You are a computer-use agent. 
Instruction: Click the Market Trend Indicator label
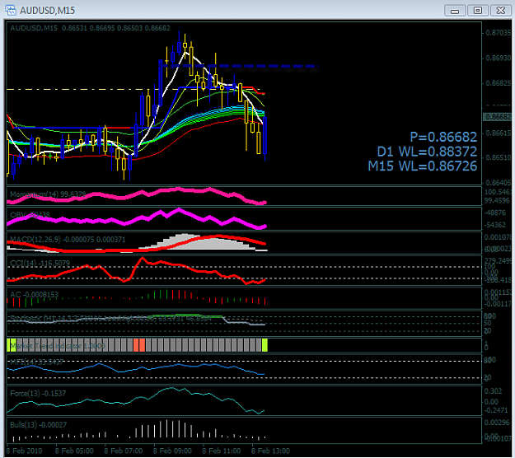tap(58, 346)
